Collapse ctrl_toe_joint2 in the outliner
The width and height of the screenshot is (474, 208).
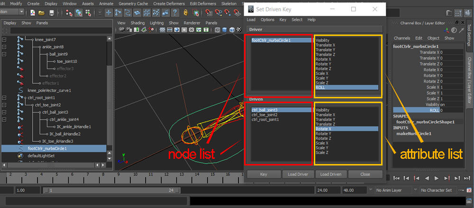[4, 105]
